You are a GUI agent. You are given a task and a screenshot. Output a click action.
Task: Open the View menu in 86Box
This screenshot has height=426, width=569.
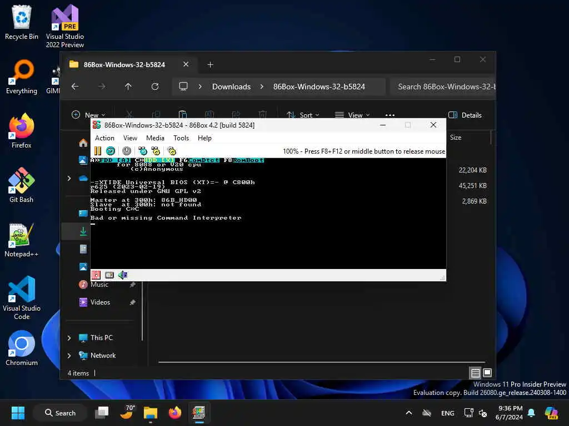click(x=130, y=138)
